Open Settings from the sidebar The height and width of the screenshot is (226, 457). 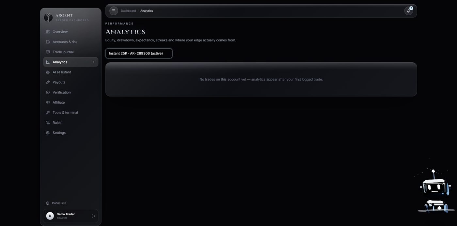point(71,133)
